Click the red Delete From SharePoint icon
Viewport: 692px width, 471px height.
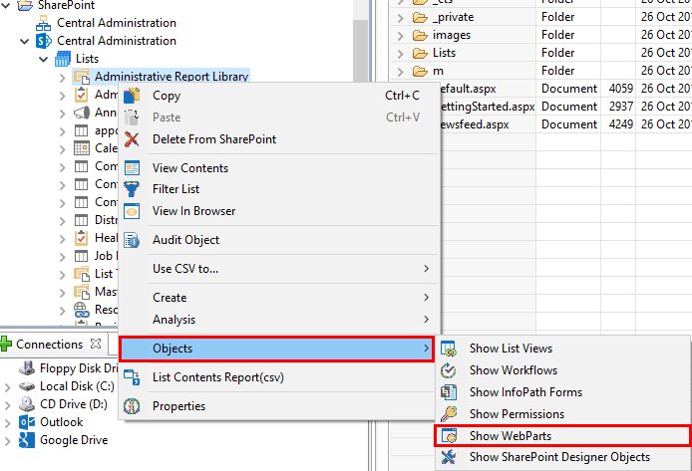point(132,139)
